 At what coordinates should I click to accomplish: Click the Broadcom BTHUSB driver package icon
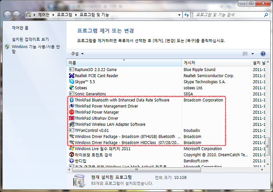[72, 136]
